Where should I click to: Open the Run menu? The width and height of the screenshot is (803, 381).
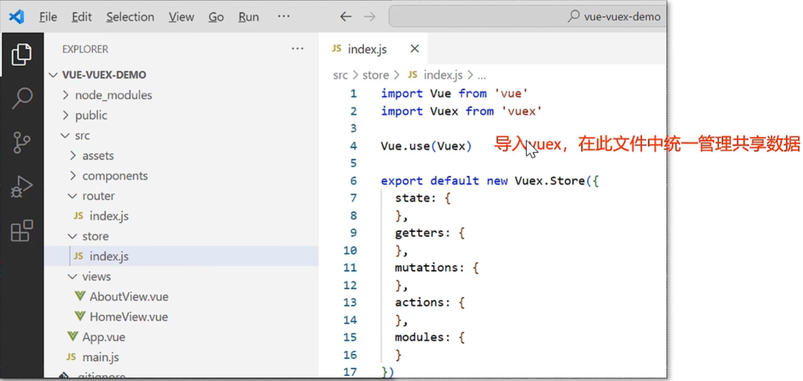(249, 17)
